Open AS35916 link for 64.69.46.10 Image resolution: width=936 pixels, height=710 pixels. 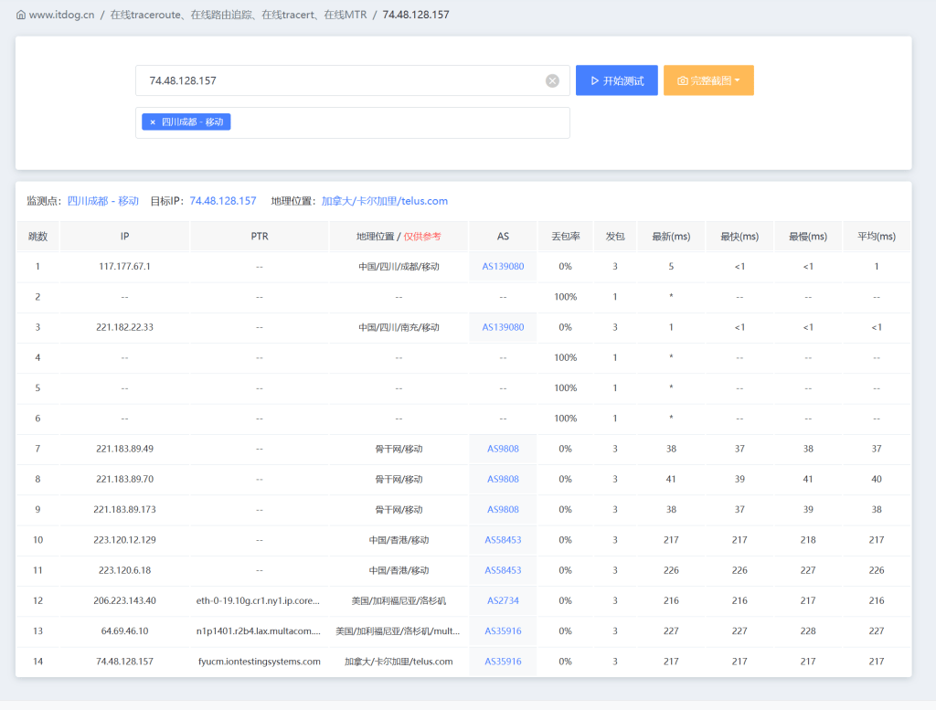[504, 631]
